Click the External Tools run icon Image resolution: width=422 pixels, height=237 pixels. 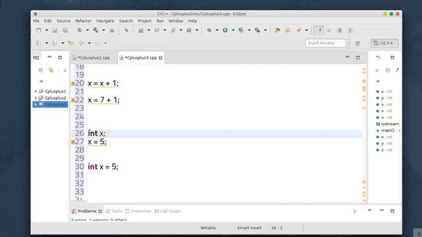coord(258,30)
